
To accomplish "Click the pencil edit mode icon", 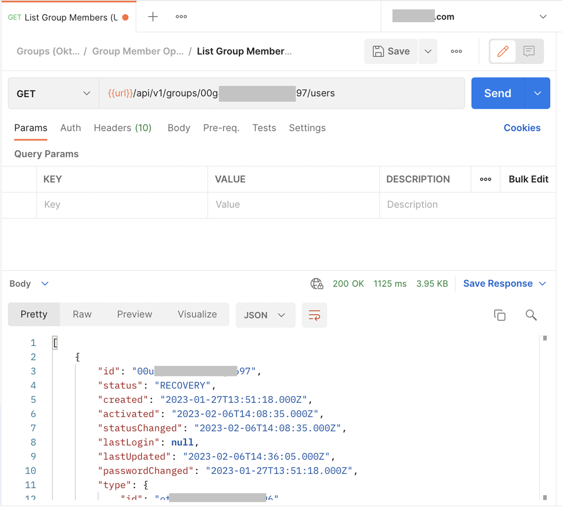I will point(502,51).
